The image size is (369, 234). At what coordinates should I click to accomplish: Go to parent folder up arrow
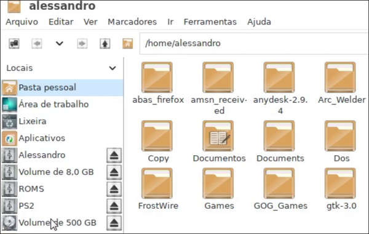point(105,44)
